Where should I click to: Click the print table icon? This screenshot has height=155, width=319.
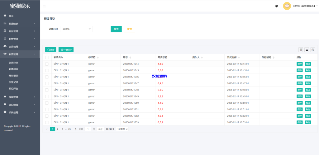(x=313, y=50)
